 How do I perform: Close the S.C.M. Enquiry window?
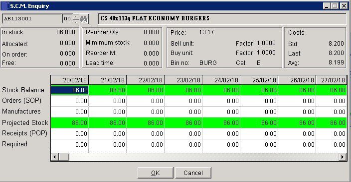344,6
